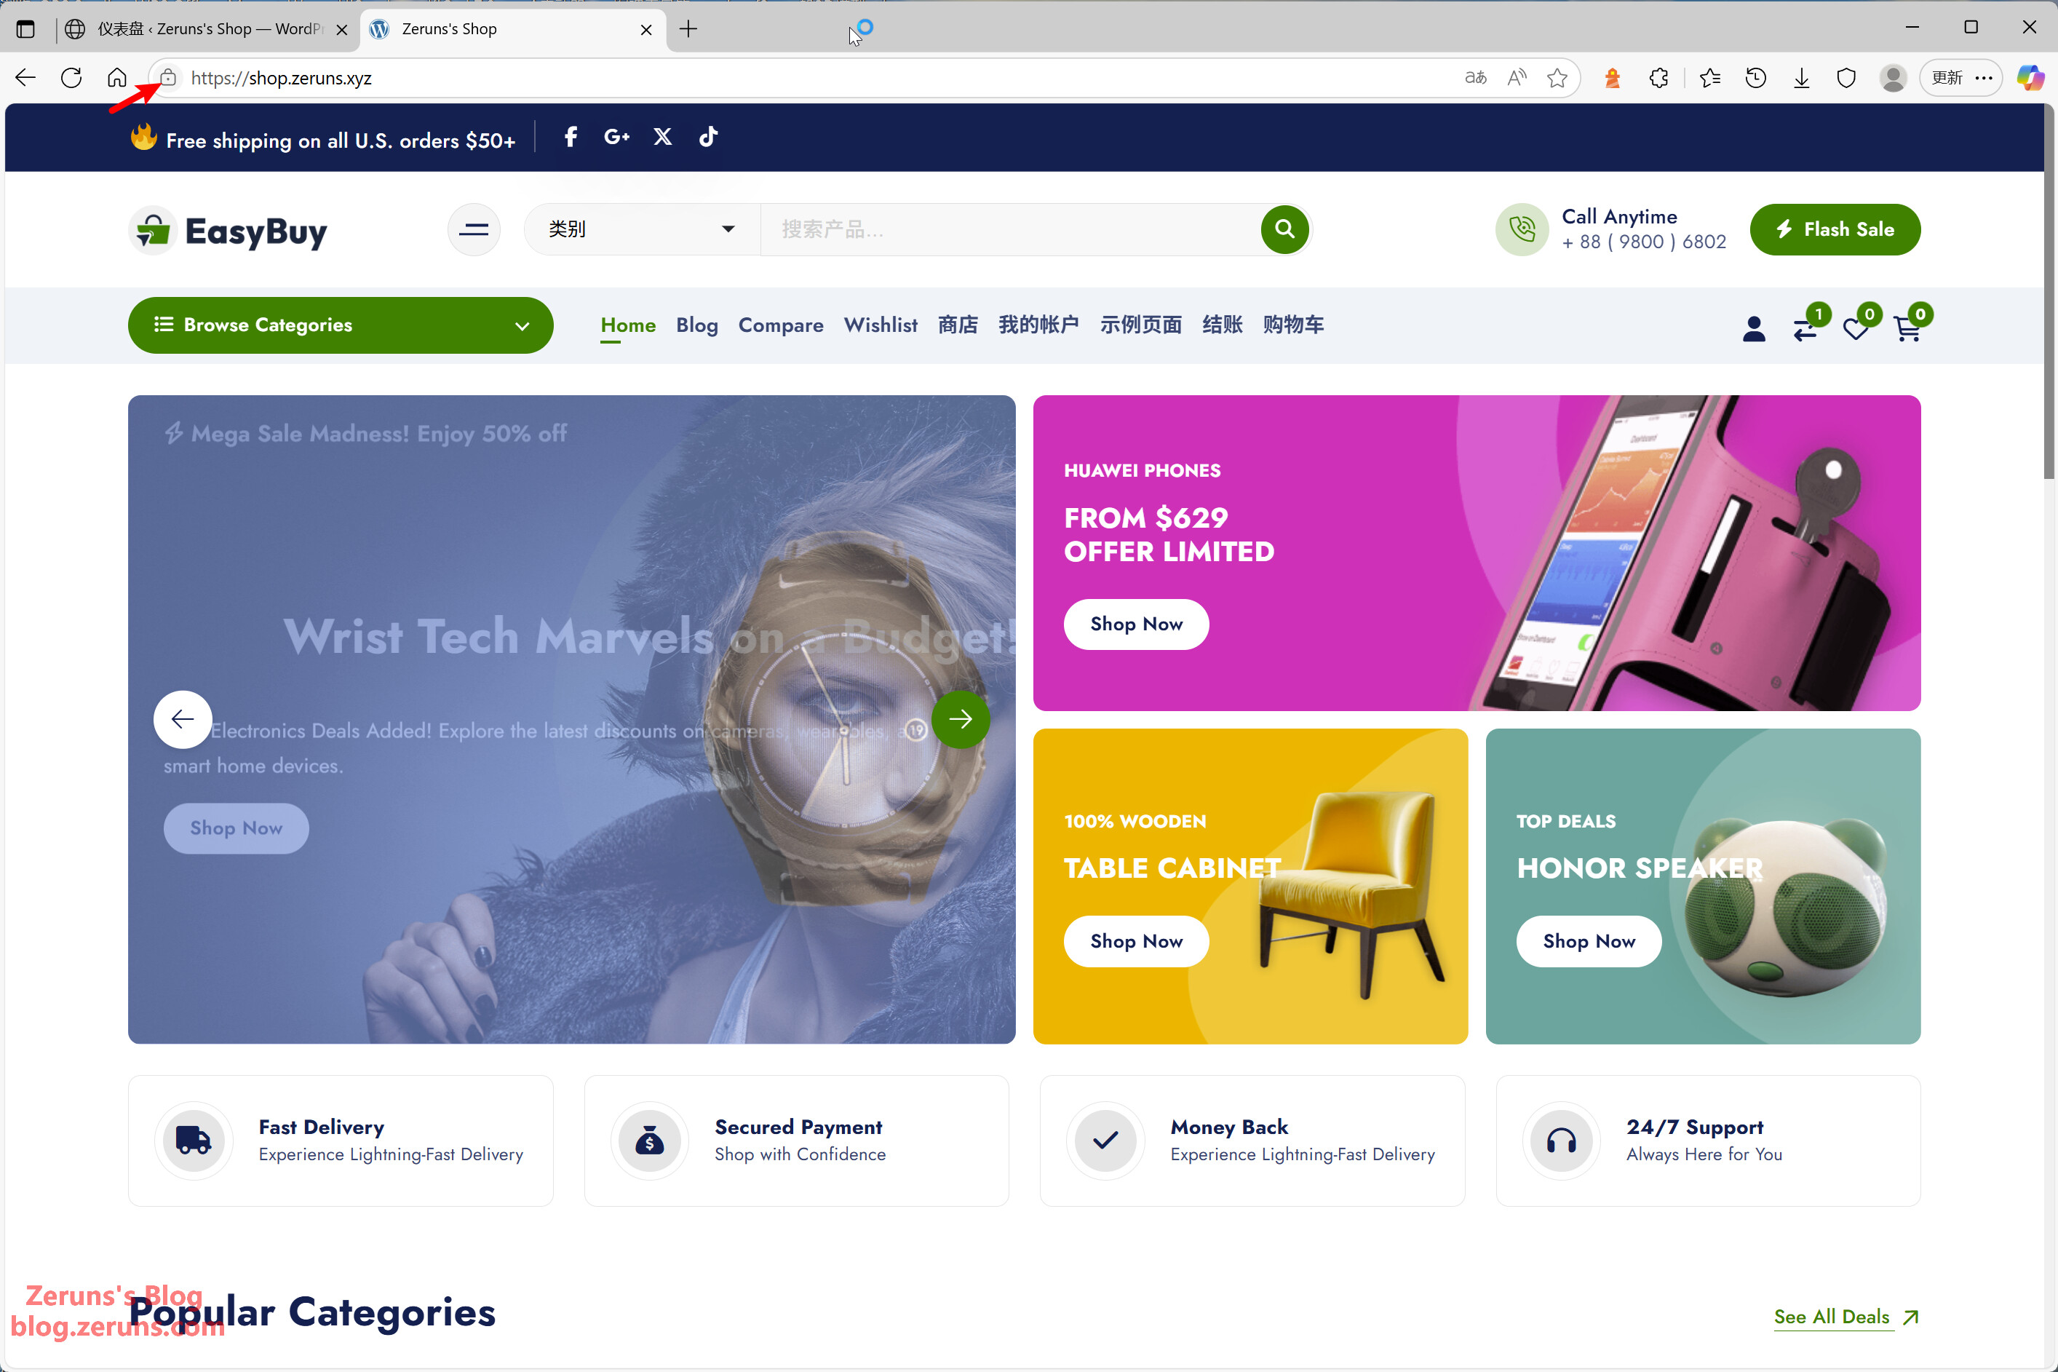Image resolution: width=2058 pixels, height=1372 pixels.
Task: Open the shopping cart icon
Action: [1907, 329]
